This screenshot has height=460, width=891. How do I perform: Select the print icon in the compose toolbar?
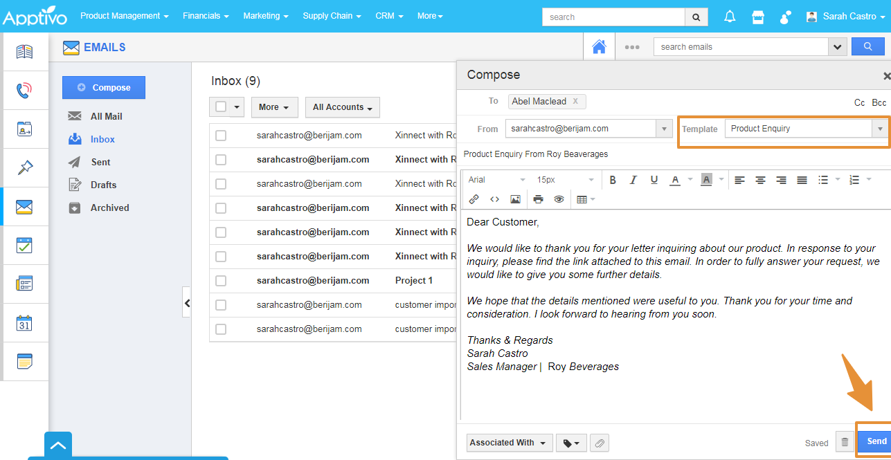(538, 199)
